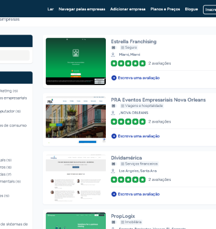Viewport: 216px width, 229px height.
Task: Select the ...de sistemas de sidebar category
Action: click(x=14, y=224)
